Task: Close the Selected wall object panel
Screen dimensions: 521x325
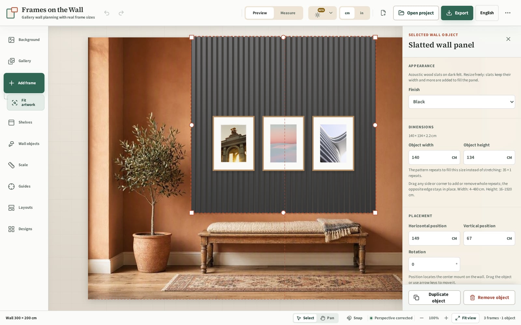Action: click(508, 39)
